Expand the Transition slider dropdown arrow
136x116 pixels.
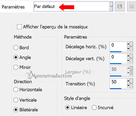131,83
